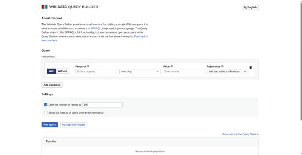Viewport: 302px width, 155px height.
Task: Select the With toggle option
Action: 51,71
